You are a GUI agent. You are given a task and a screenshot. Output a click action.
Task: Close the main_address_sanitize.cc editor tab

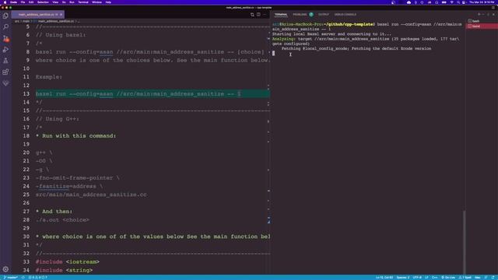61,15
